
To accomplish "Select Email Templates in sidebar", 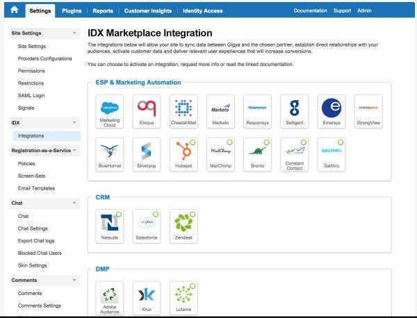I will [36, 188].
